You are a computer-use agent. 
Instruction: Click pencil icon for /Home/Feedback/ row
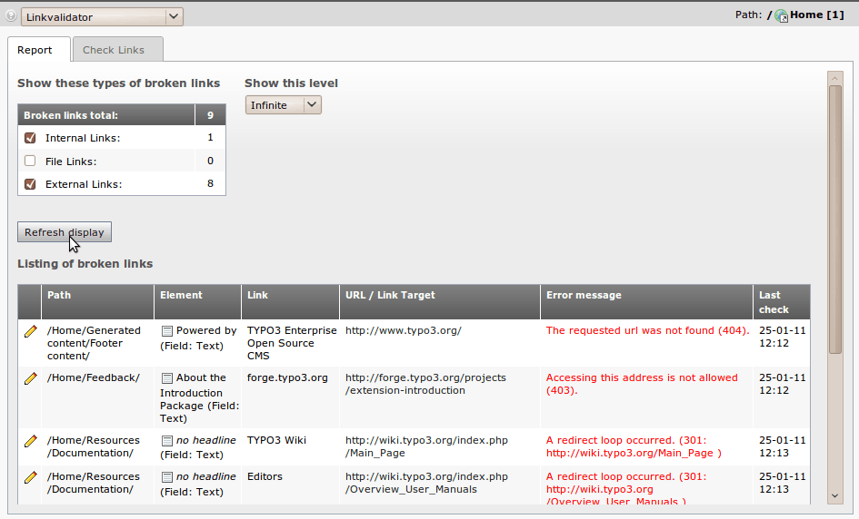30,378
